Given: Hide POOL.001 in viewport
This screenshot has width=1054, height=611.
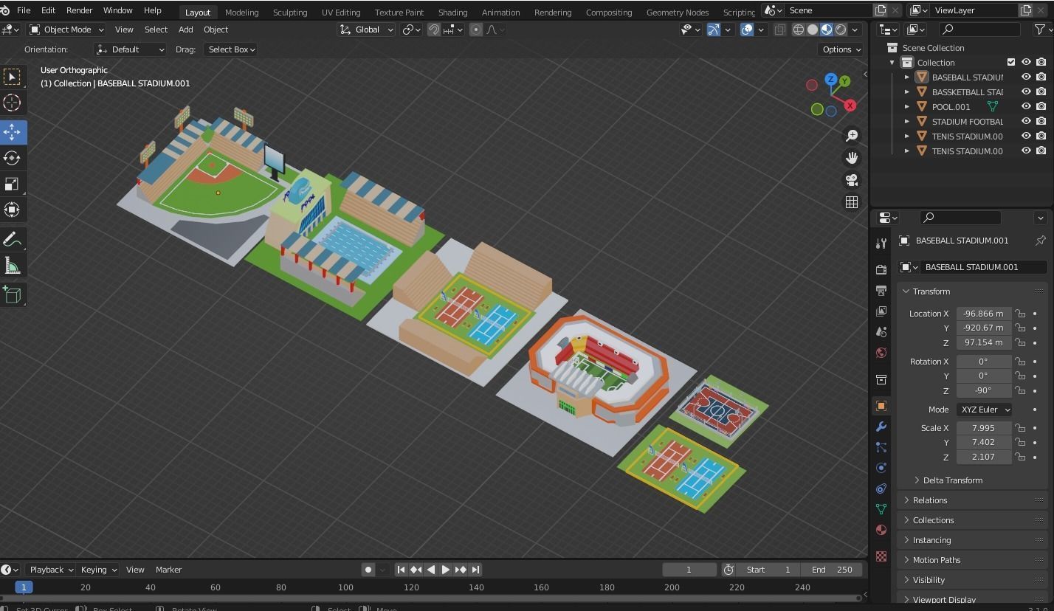Looking at the screenshot, I should pyautogui.click(x=1026, y=106).
